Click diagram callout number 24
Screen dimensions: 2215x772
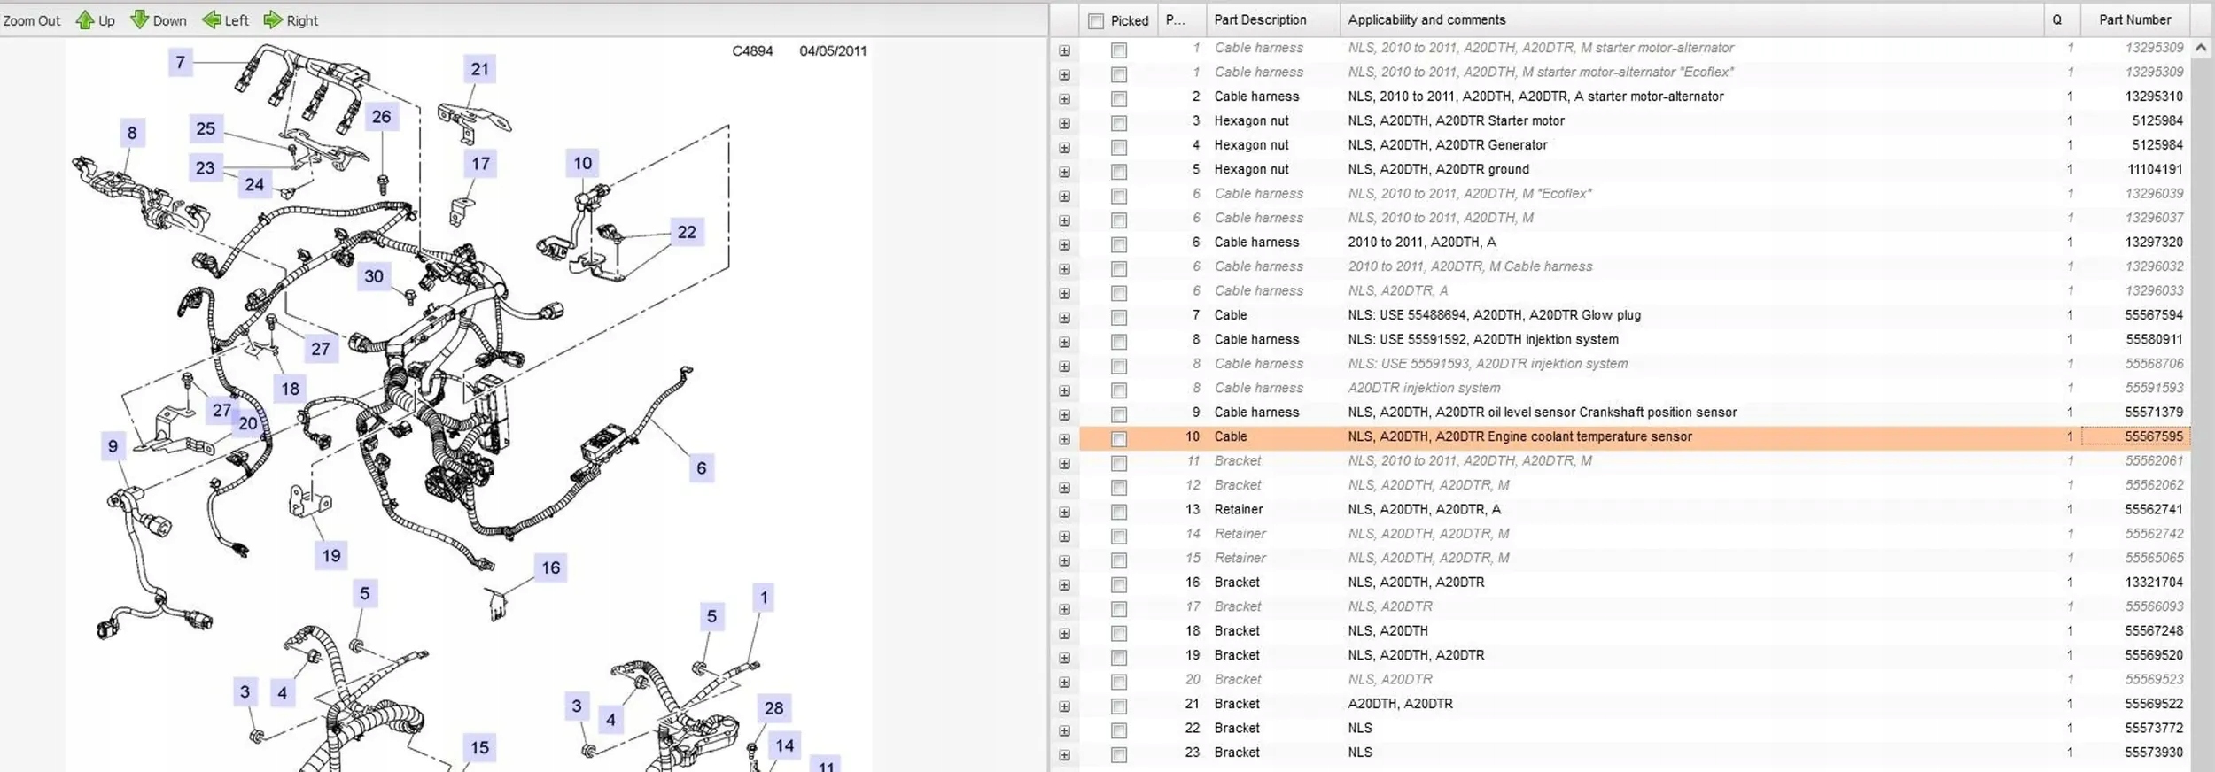[255, 184]
